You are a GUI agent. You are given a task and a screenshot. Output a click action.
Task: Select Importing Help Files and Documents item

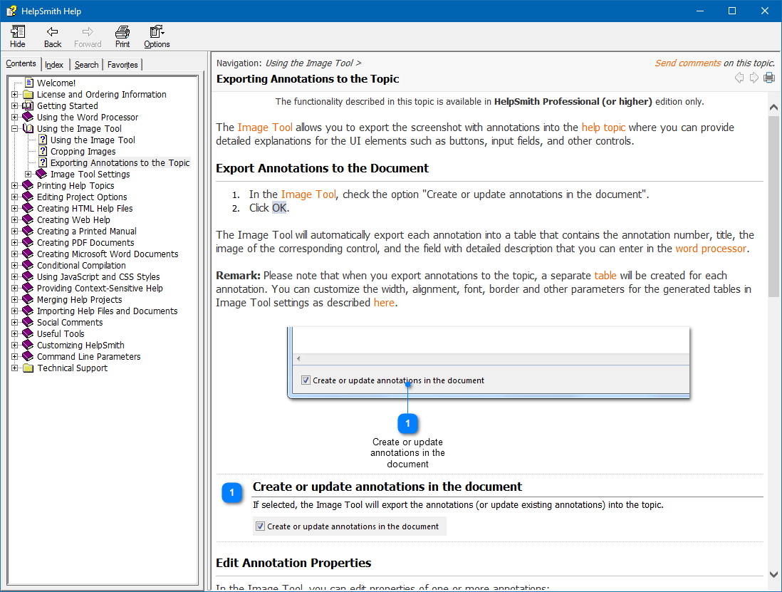tap(108, 311)
